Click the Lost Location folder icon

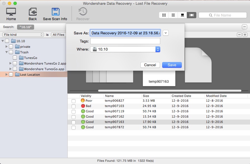[17, 74]
